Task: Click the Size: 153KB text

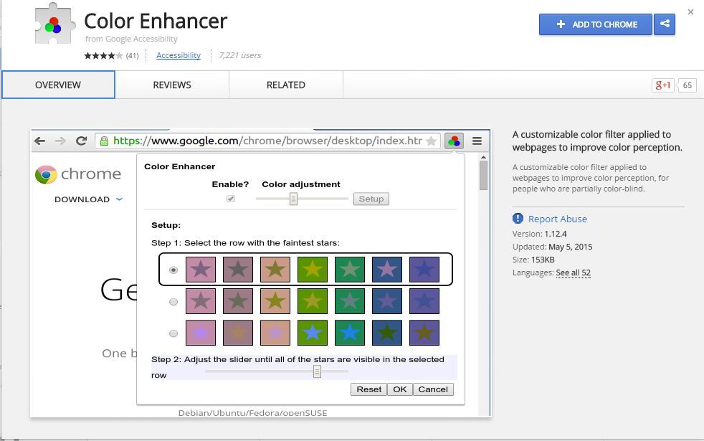Action: pos(533,260)
